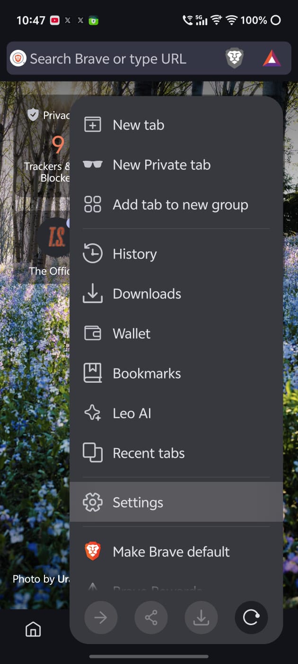Open the Downloads page
298x664 pixels.
[176, 294]
